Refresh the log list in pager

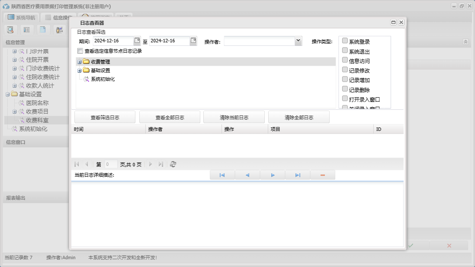(173, 164)
